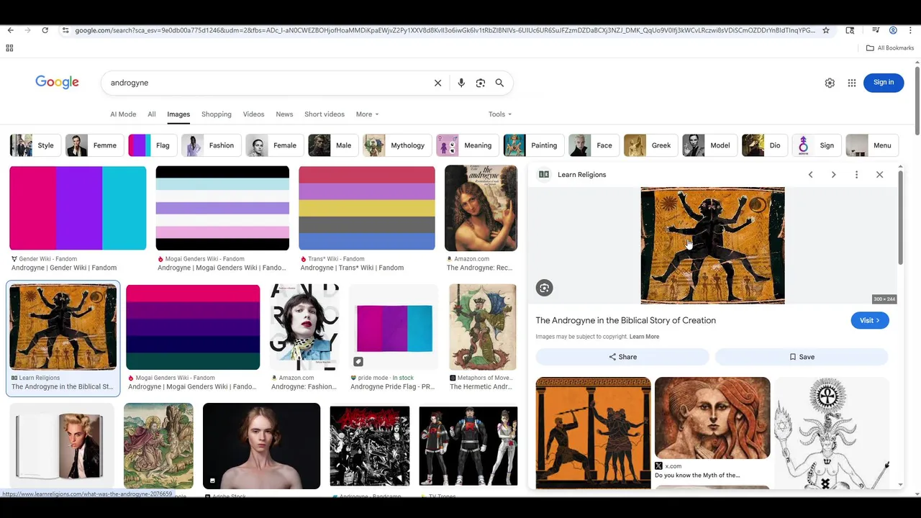Select the Dio filter chip
921x518 pixels.
(x=763, y=145)
